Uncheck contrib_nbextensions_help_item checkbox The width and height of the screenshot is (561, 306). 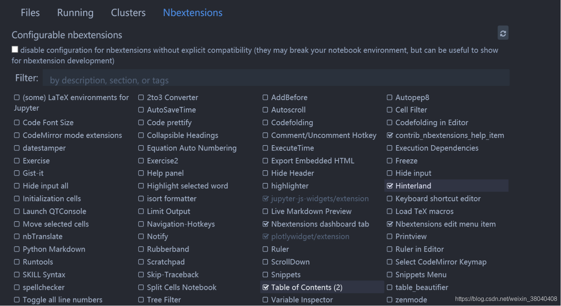(390, 135)
